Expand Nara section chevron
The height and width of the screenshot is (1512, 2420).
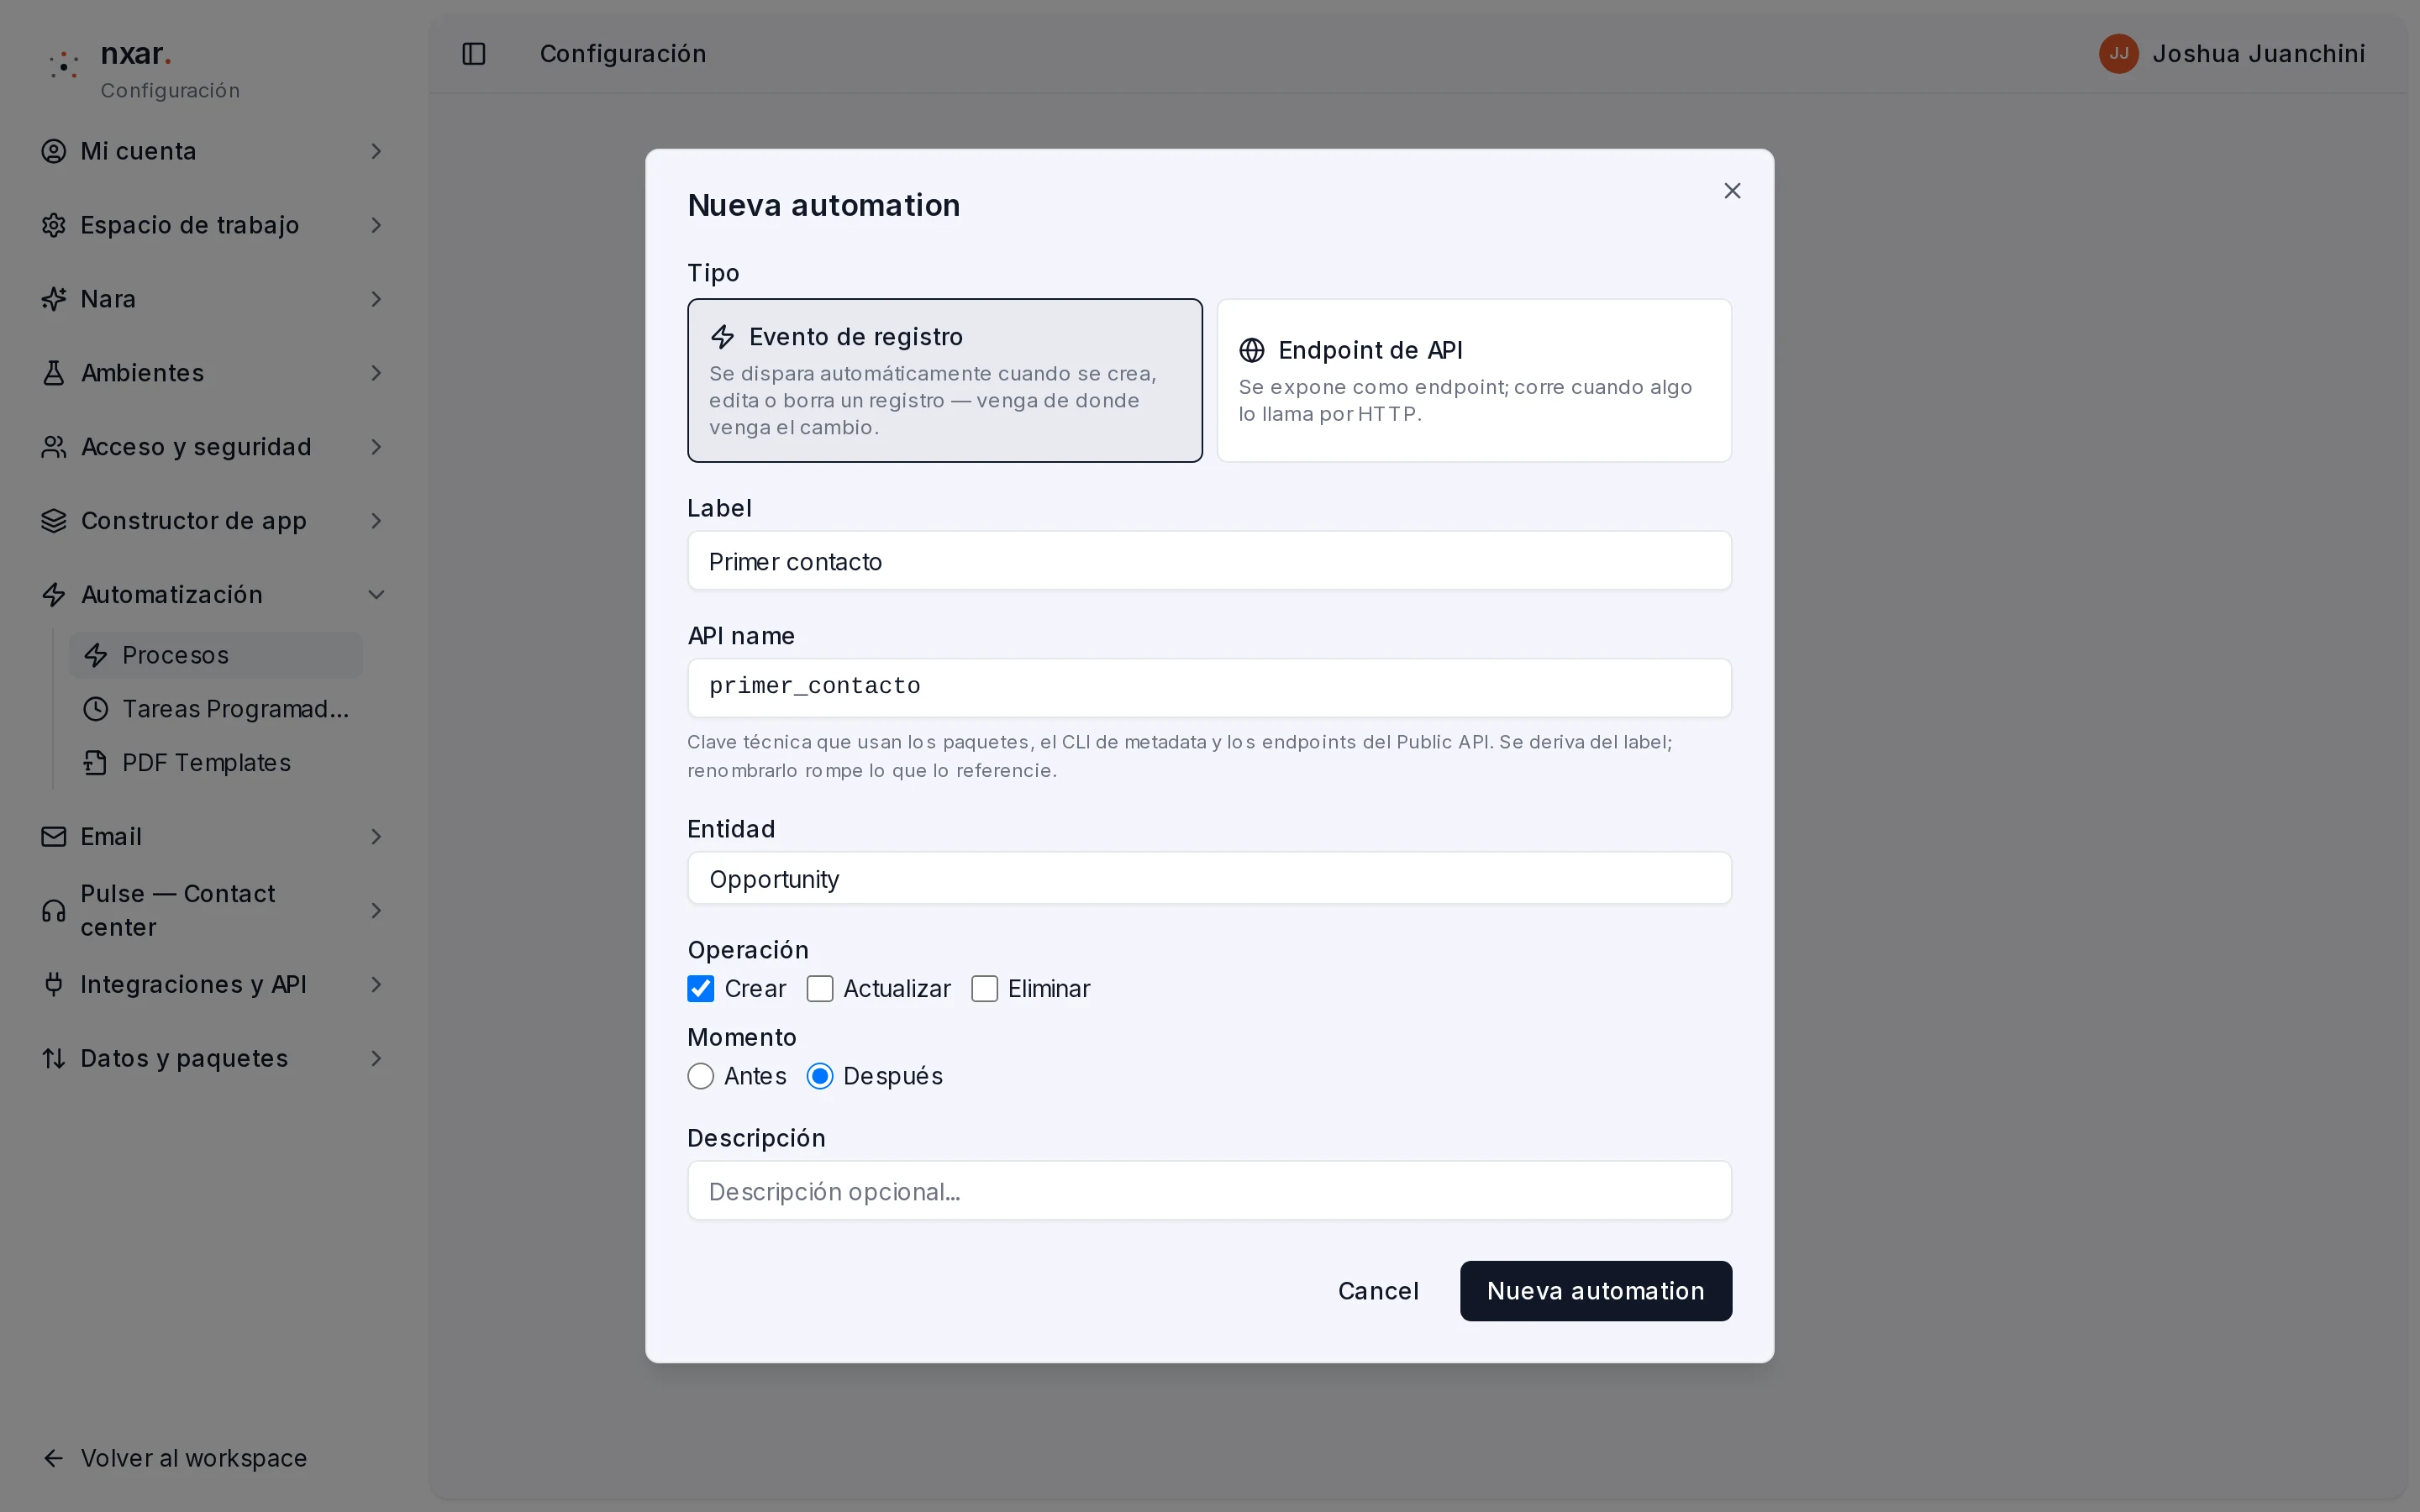coord(377,299)
